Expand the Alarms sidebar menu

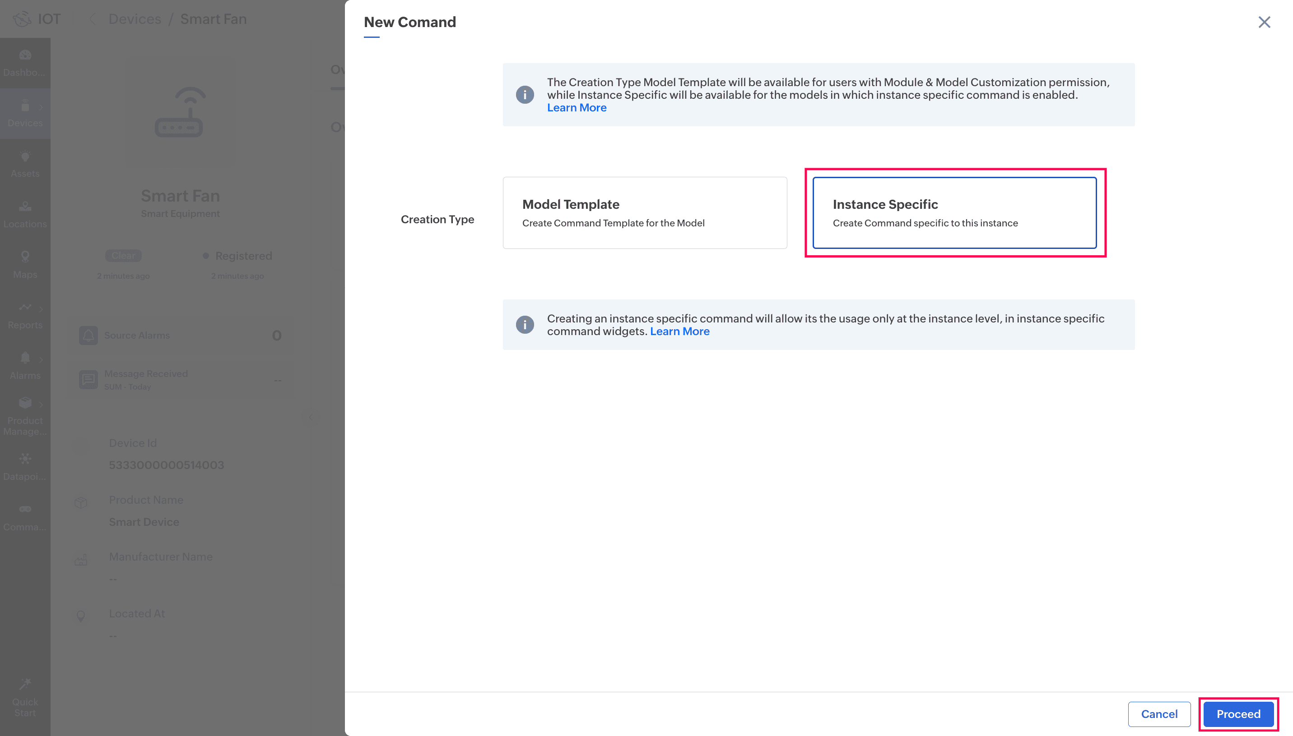[25, 366]
